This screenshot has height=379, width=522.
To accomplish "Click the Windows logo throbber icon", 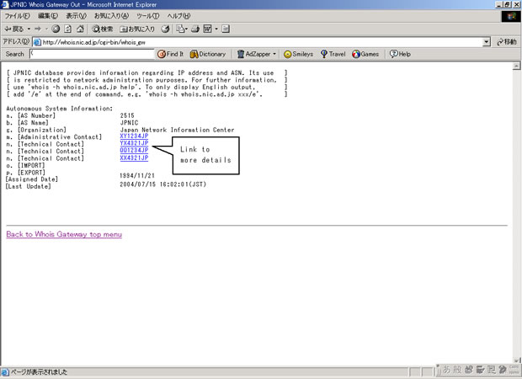I will click(x=511, y=16).
